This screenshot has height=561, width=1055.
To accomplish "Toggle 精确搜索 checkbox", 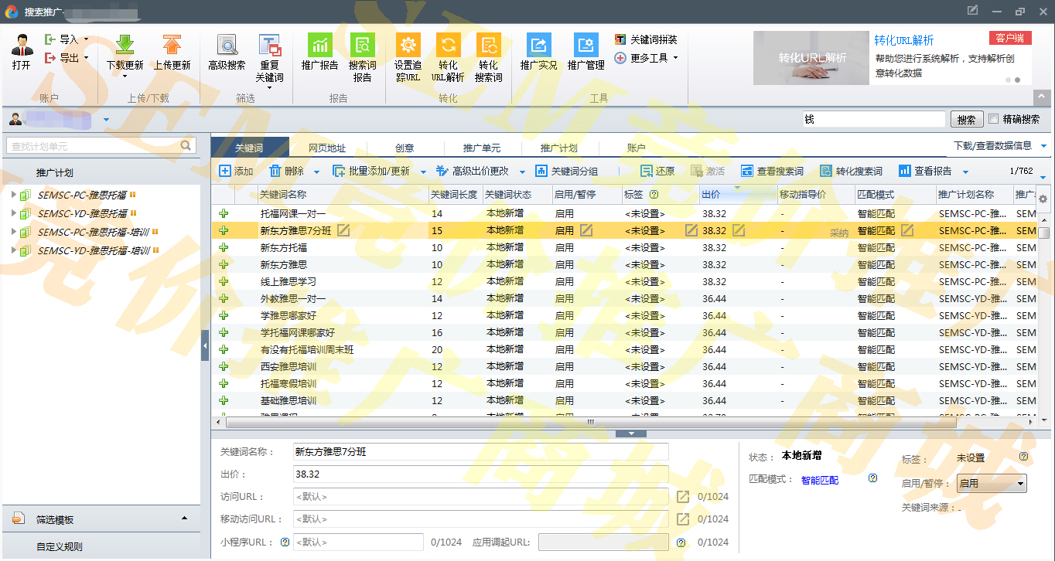I will [994, 119].
